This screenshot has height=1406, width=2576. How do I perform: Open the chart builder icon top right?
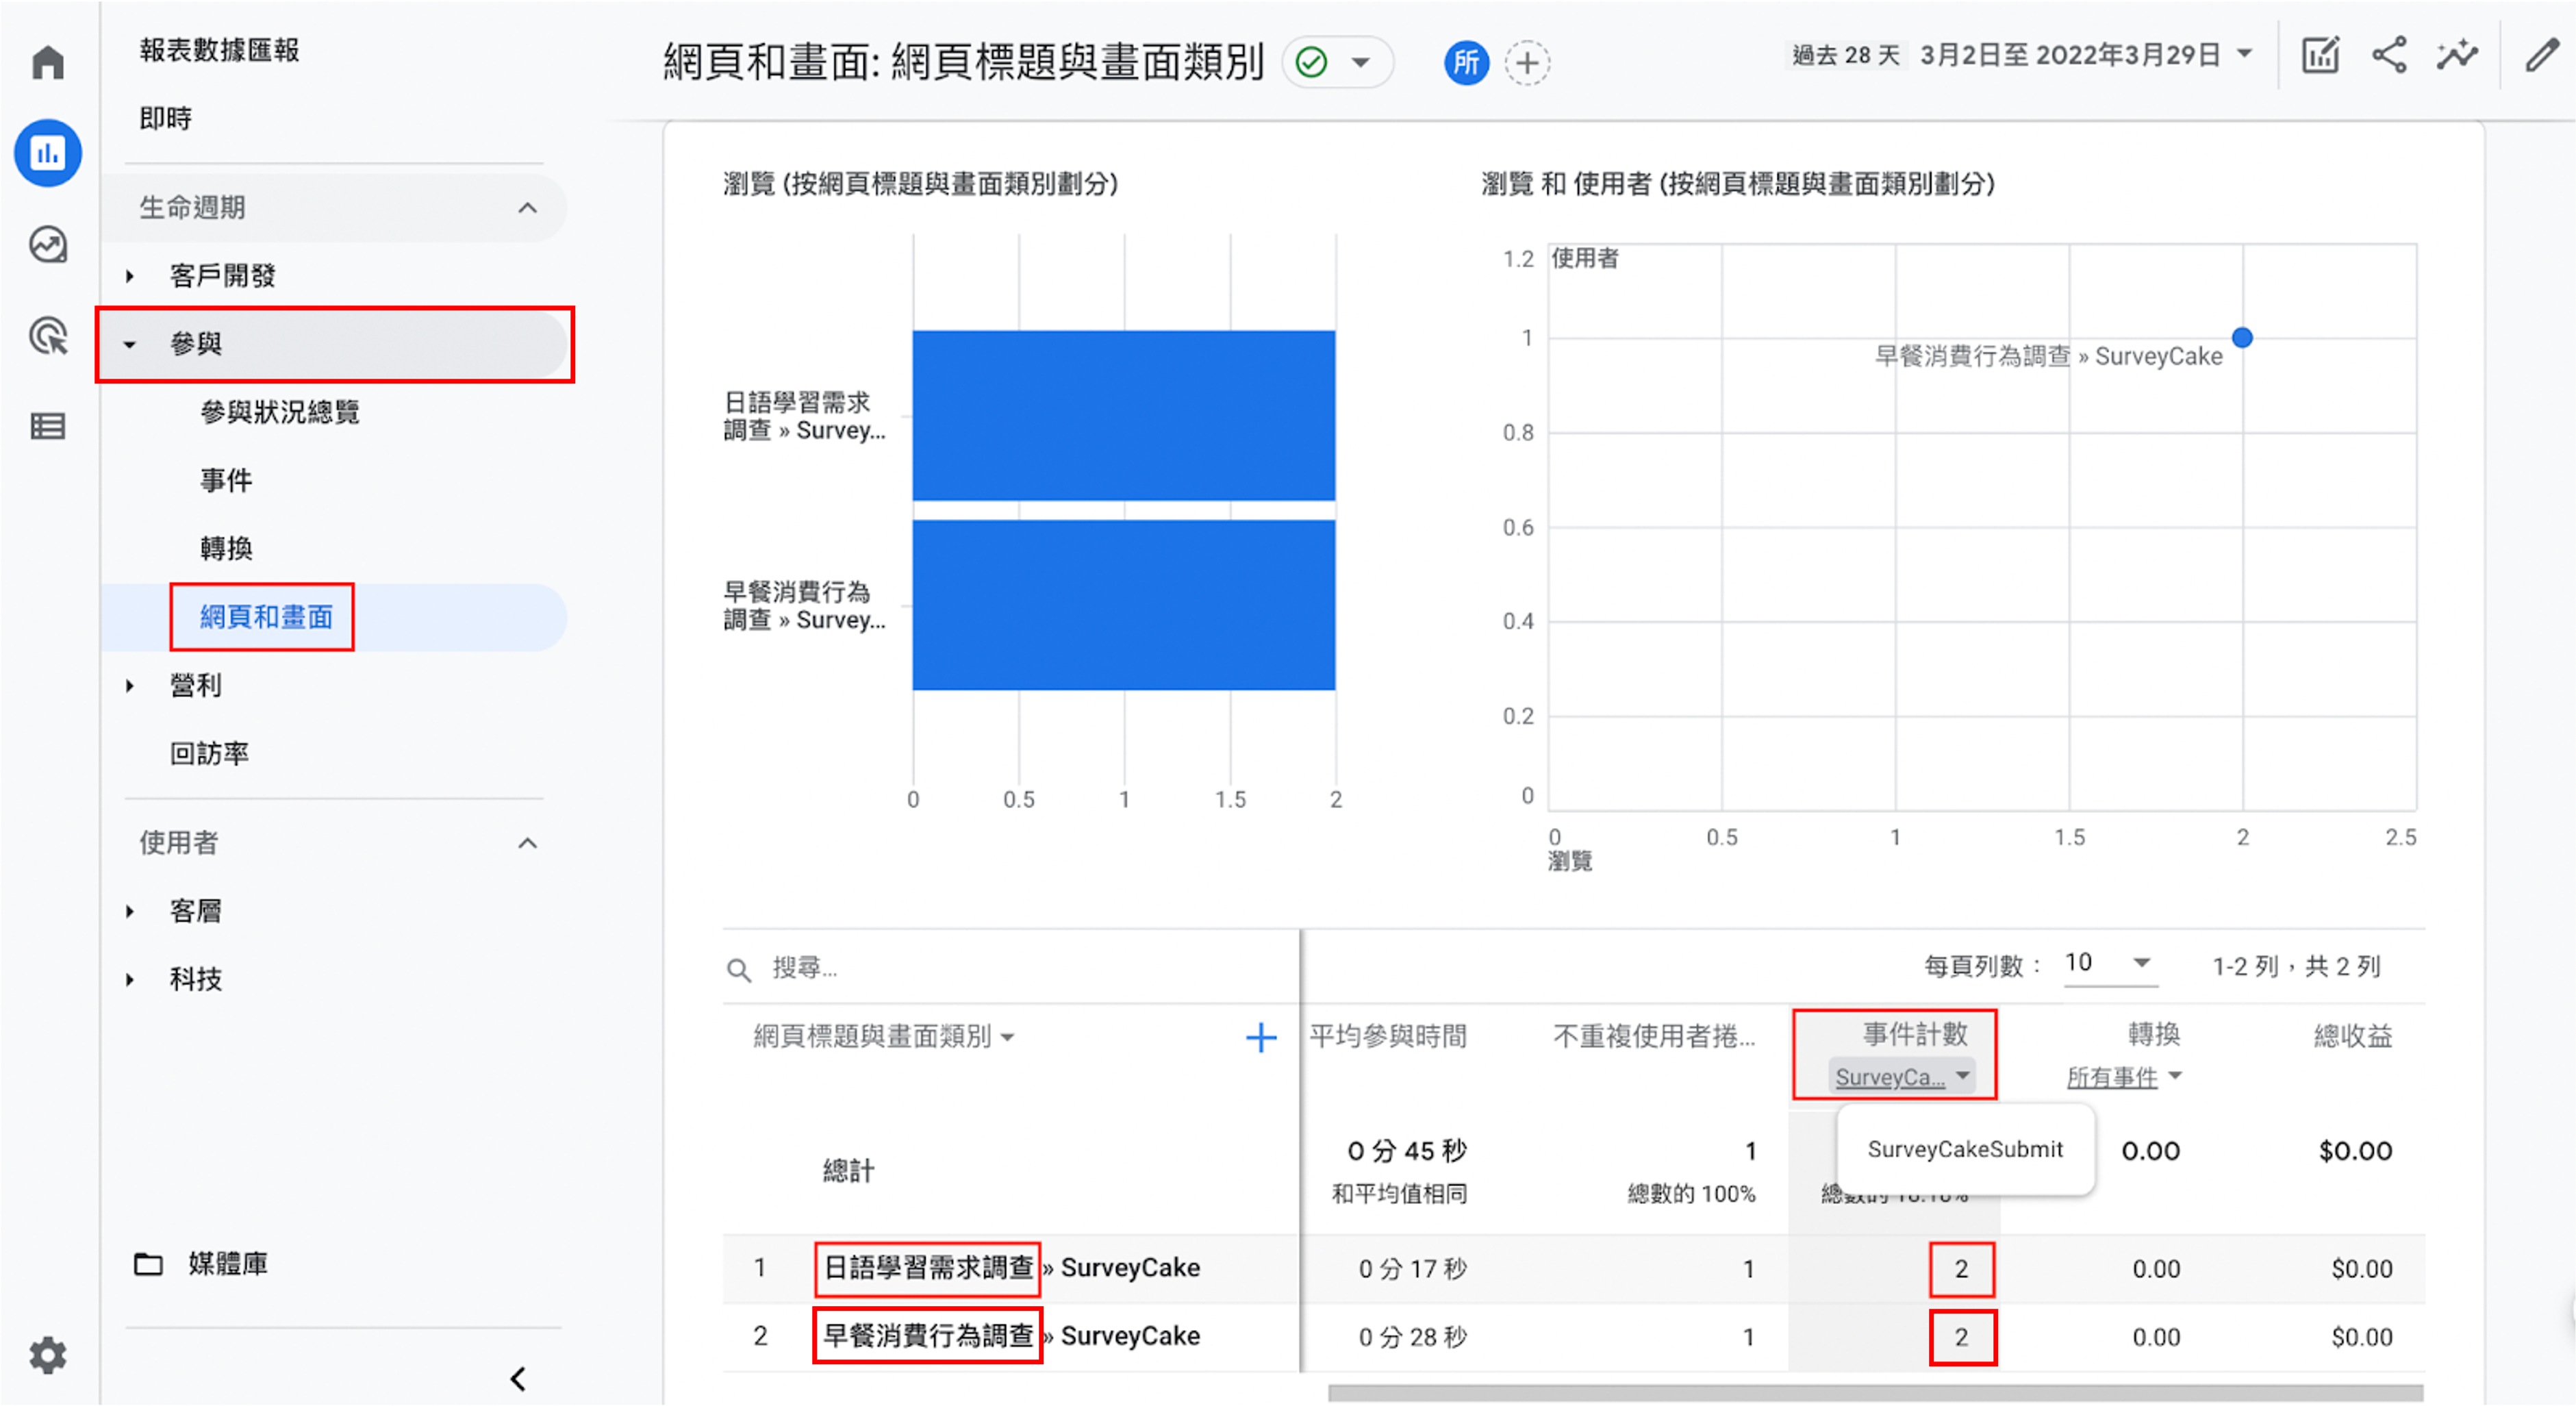pyautogui.click(x=2319, y=55)
